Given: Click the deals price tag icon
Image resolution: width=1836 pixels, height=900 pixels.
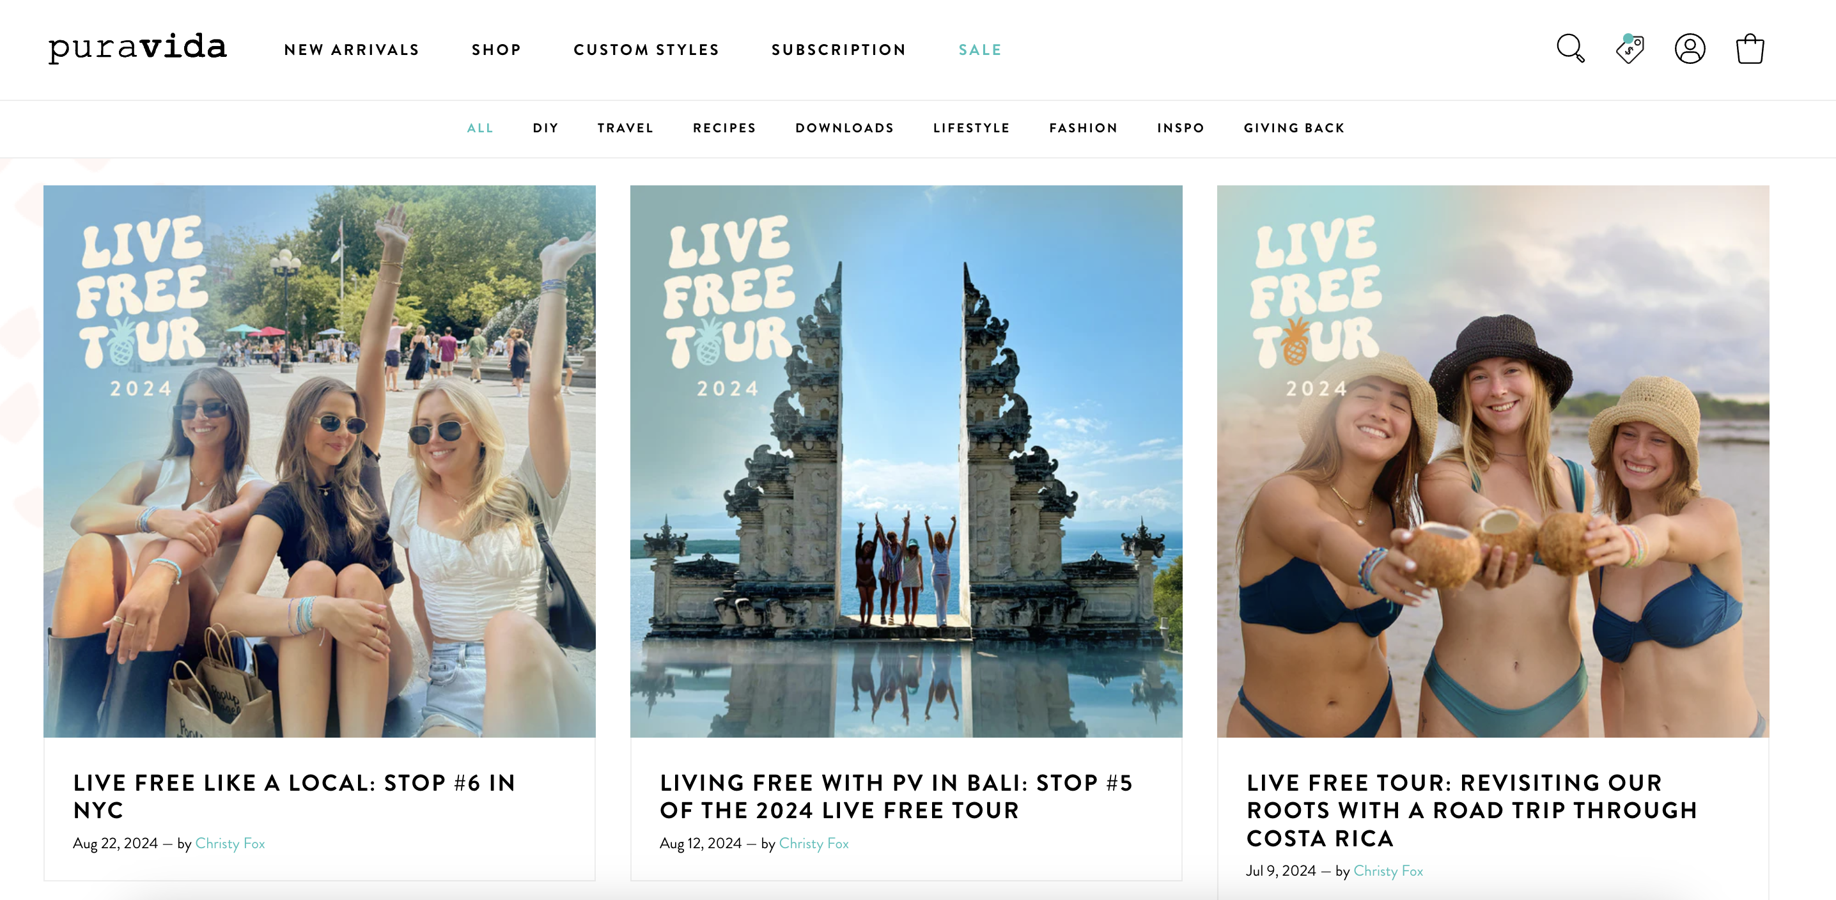Looking at the screenshot, I should 1630,49.
